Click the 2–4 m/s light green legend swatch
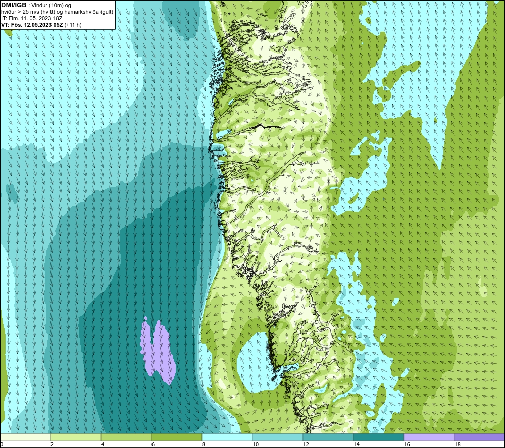 click(x=76, y=437)
